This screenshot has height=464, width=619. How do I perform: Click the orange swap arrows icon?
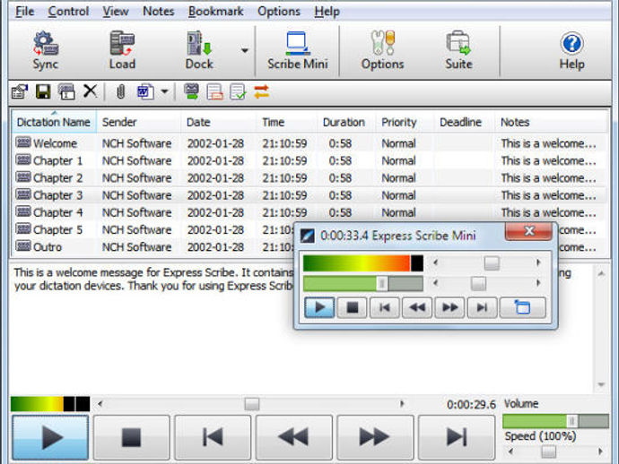coord(261,92)
